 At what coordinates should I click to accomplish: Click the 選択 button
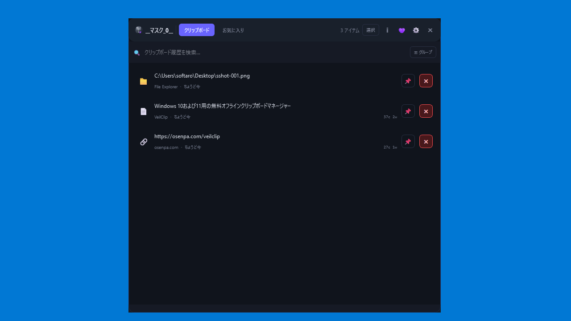tap(370, 30)
